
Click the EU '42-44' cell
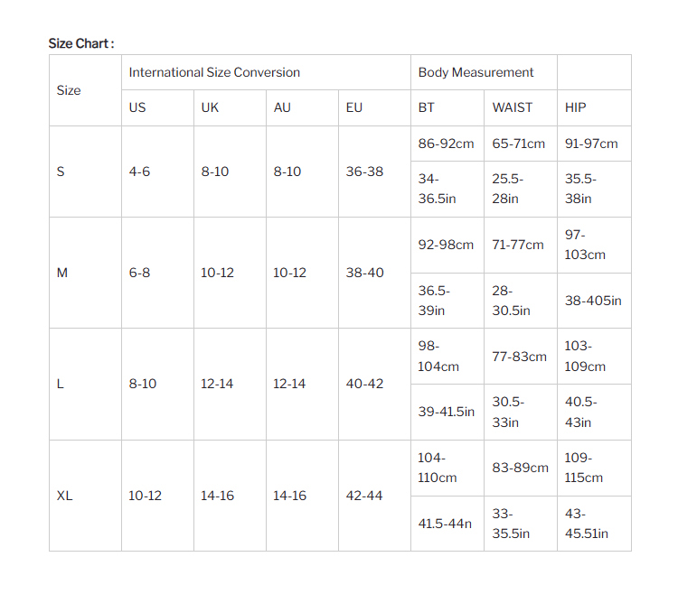(x=364, y=496)
